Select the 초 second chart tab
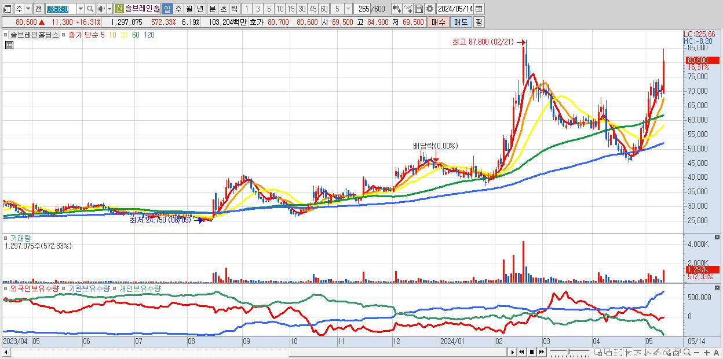The height and width of the screenshot is (359, 723). (x=222, y=9)
